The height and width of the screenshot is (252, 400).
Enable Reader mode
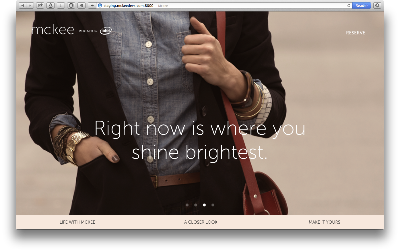click(362, 5)
